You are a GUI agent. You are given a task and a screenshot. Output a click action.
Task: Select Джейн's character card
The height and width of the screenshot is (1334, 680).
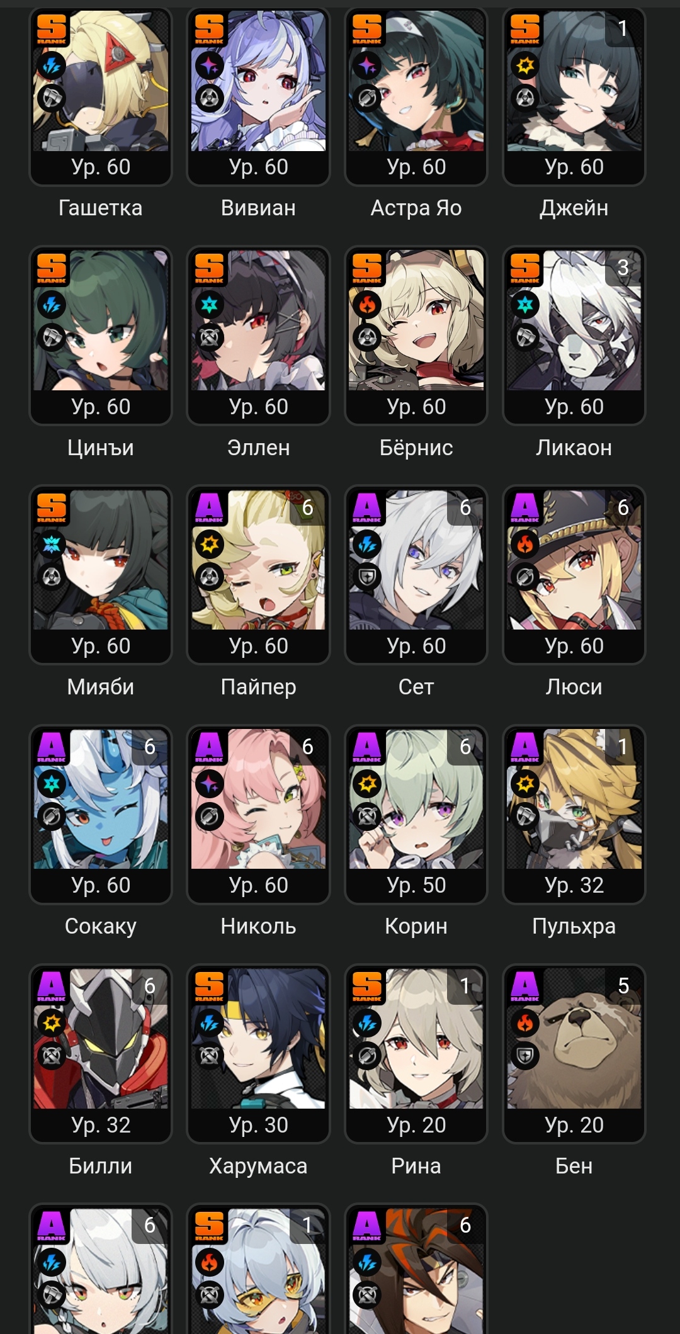[x=574, y=98]
